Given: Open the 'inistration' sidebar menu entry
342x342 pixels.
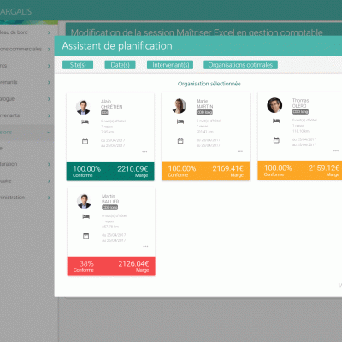Looking at the screenshot, I should point(27,198).
